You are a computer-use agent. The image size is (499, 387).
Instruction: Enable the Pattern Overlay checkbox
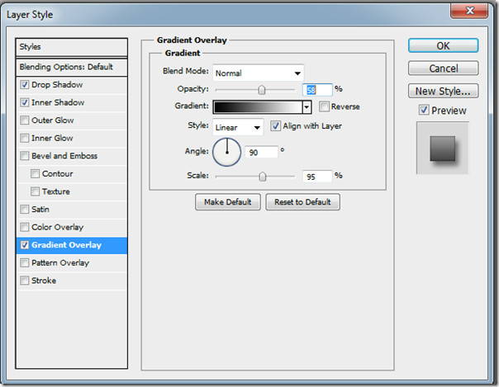click(x=25, y=262)
